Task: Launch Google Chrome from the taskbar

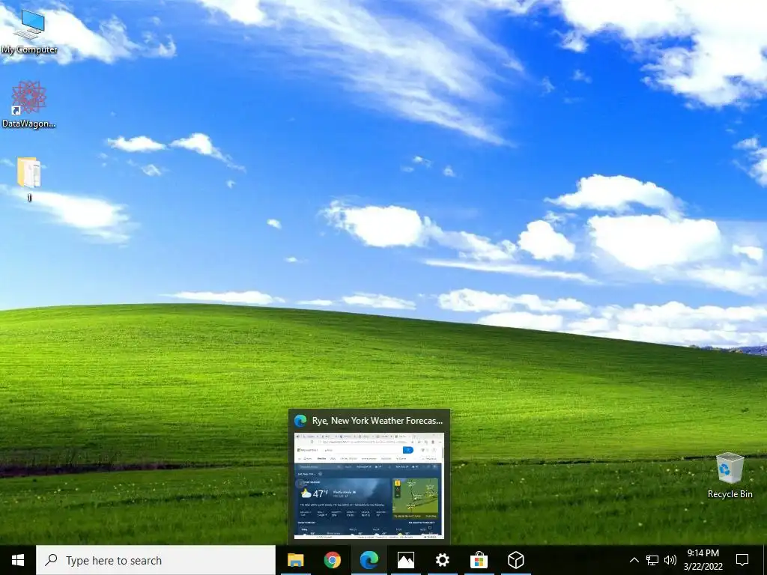Action: tap(332, 560)
